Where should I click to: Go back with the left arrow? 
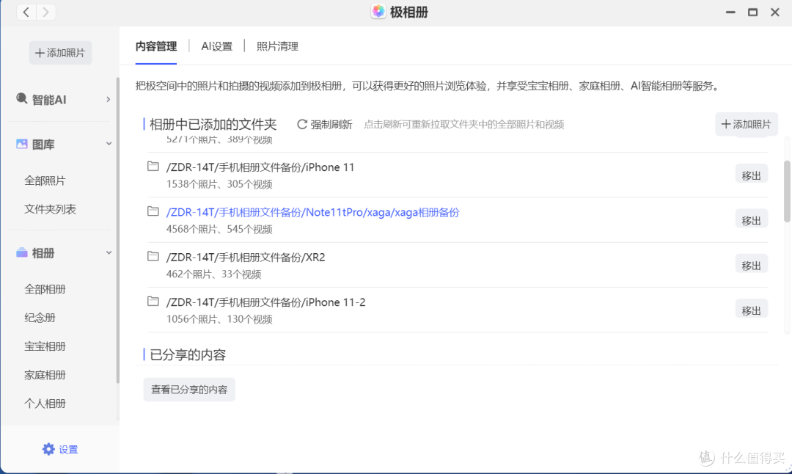(x=26, y=12)
